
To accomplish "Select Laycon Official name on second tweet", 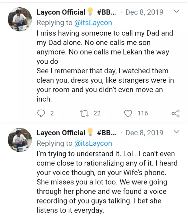I will (61, 133).
